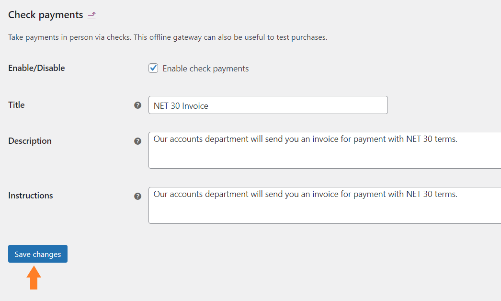This screenshot has width=501, height=301.
Task: Click the Enable/Disable row label
Action: (36, 68)
